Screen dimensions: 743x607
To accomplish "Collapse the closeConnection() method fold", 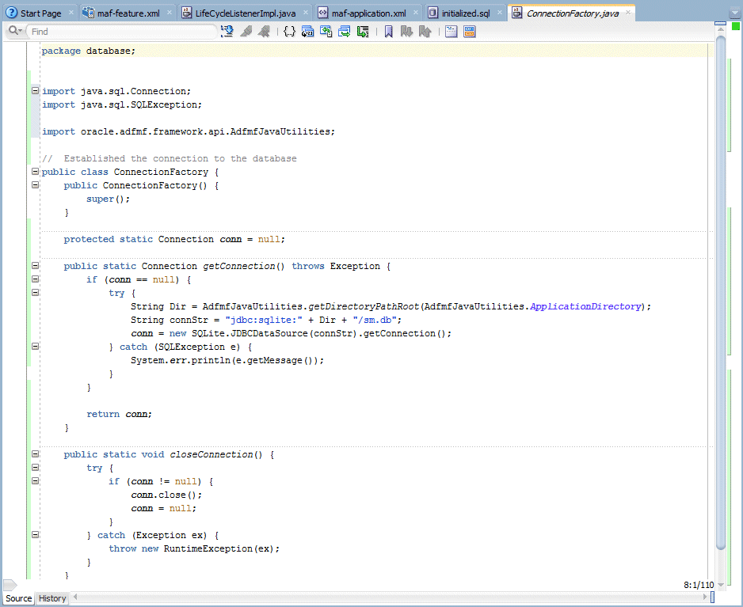I will point(35,453).
